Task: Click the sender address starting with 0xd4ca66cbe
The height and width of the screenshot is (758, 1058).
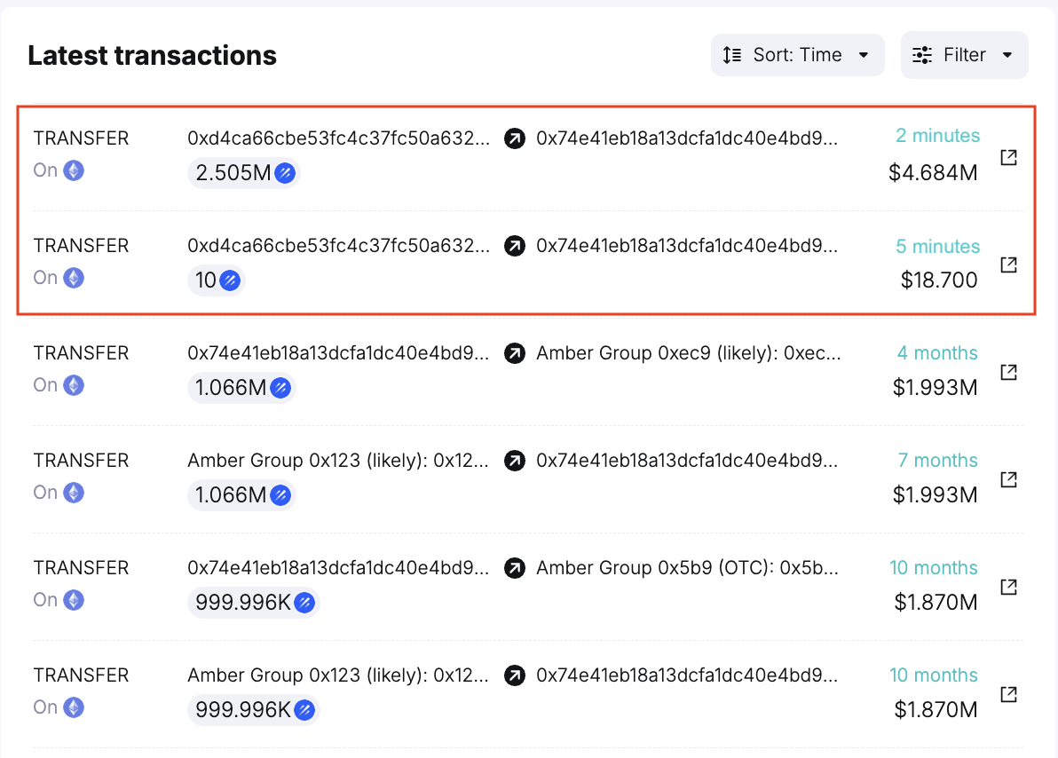Action: click(x=337, y=138)
